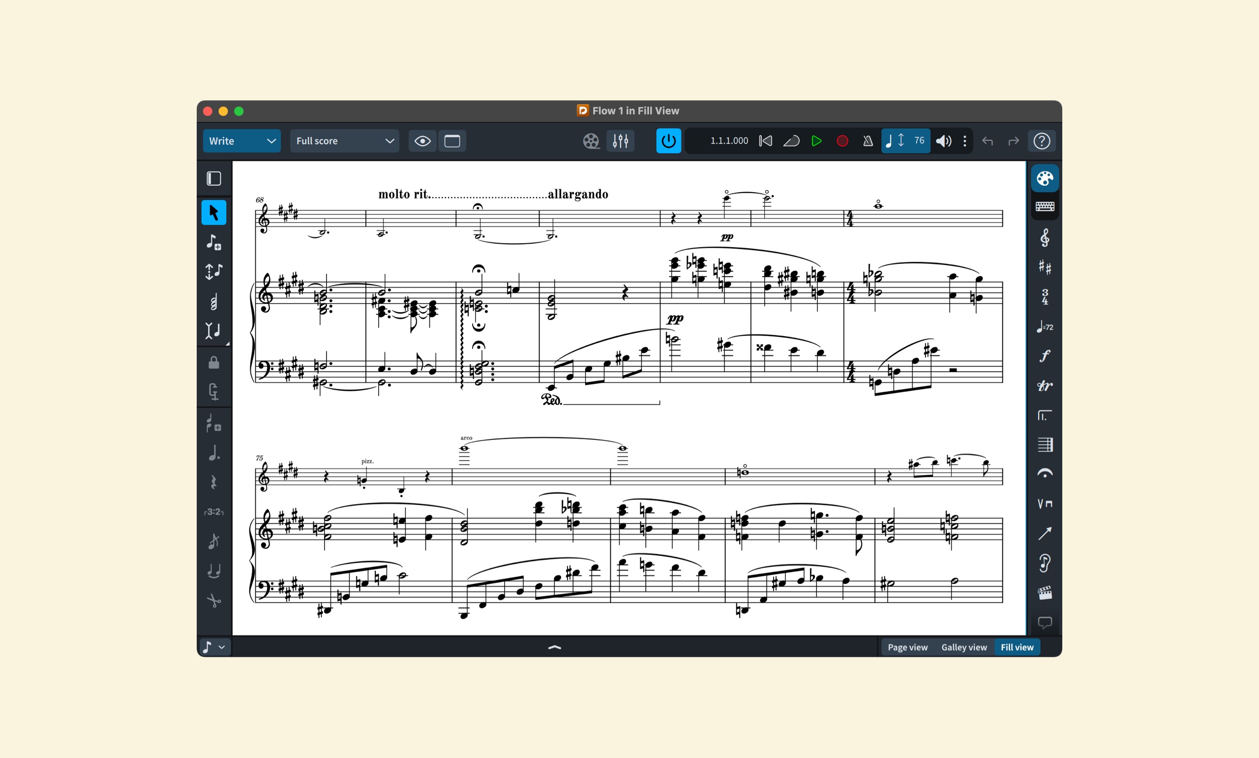Viewport: 1259px width, 758px height.
Task: Open the Lines arrow panel
Action: tap(1045, 534)
